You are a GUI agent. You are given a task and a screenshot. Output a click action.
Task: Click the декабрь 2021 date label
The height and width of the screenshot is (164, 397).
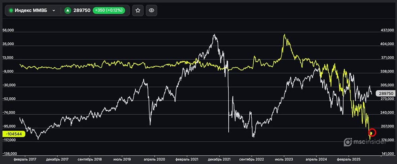219,160
